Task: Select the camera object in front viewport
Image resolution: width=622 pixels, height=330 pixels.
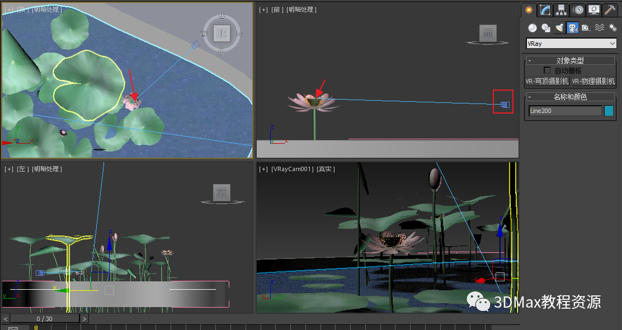Action: pos(505,105)
